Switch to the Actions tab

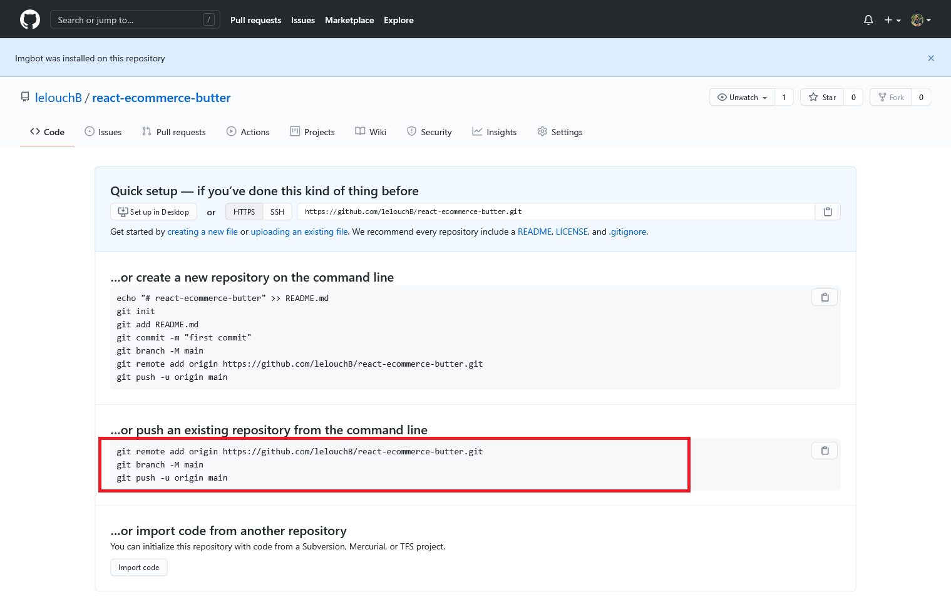click(248, 132)
